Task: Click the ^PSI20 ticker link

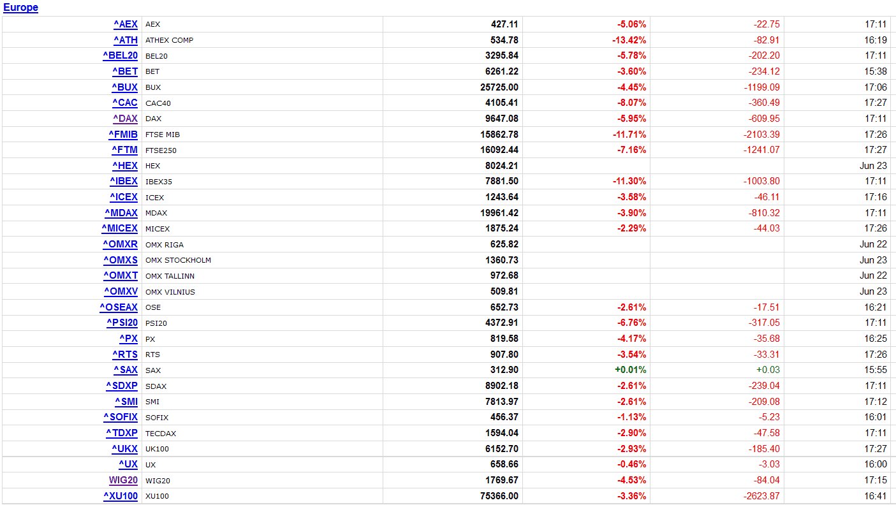Action: pyautogui.click(x=122, y=323)
